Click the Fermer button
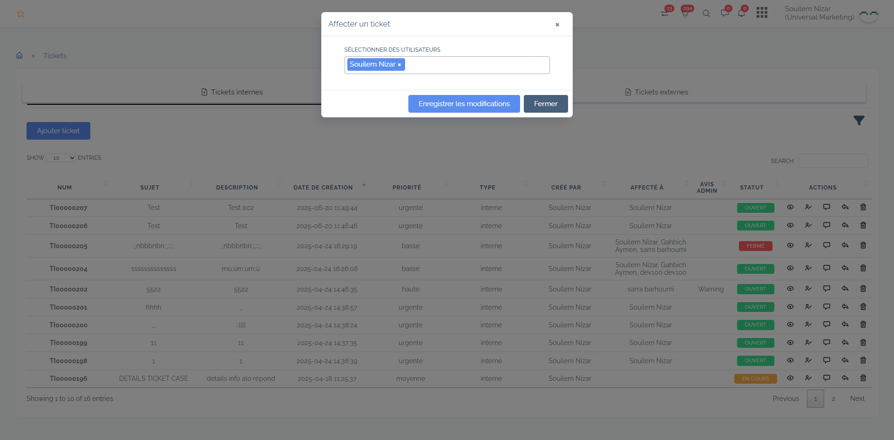This screenshot has height=440, width=894. click(545, 104)
